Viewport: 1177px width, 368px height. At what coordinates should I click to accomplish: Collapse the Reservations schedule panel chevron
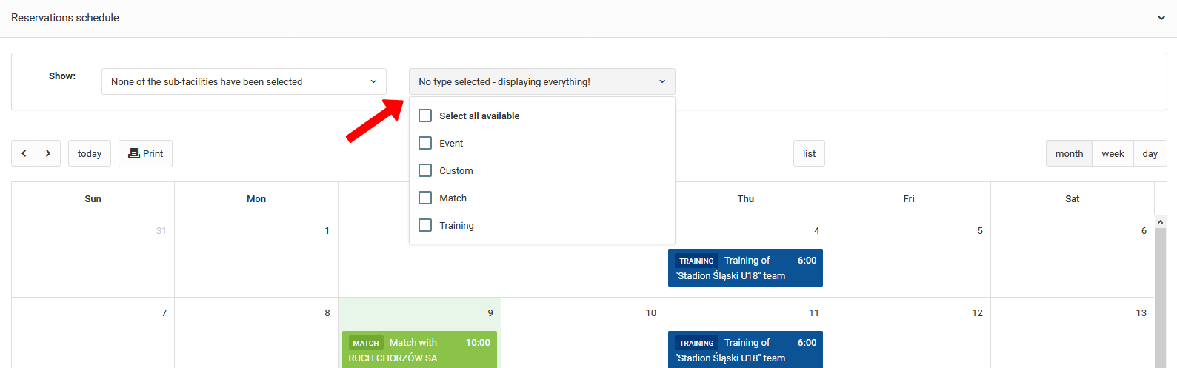click(1161, 18)
